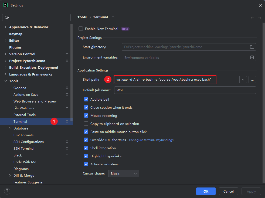Click the Cancel button
This screenshot has width=265, height=198.
pyautogui.click(x=229, y=191)
